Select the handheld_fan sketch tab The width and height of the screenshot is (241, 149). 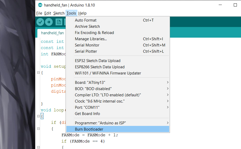52,33
